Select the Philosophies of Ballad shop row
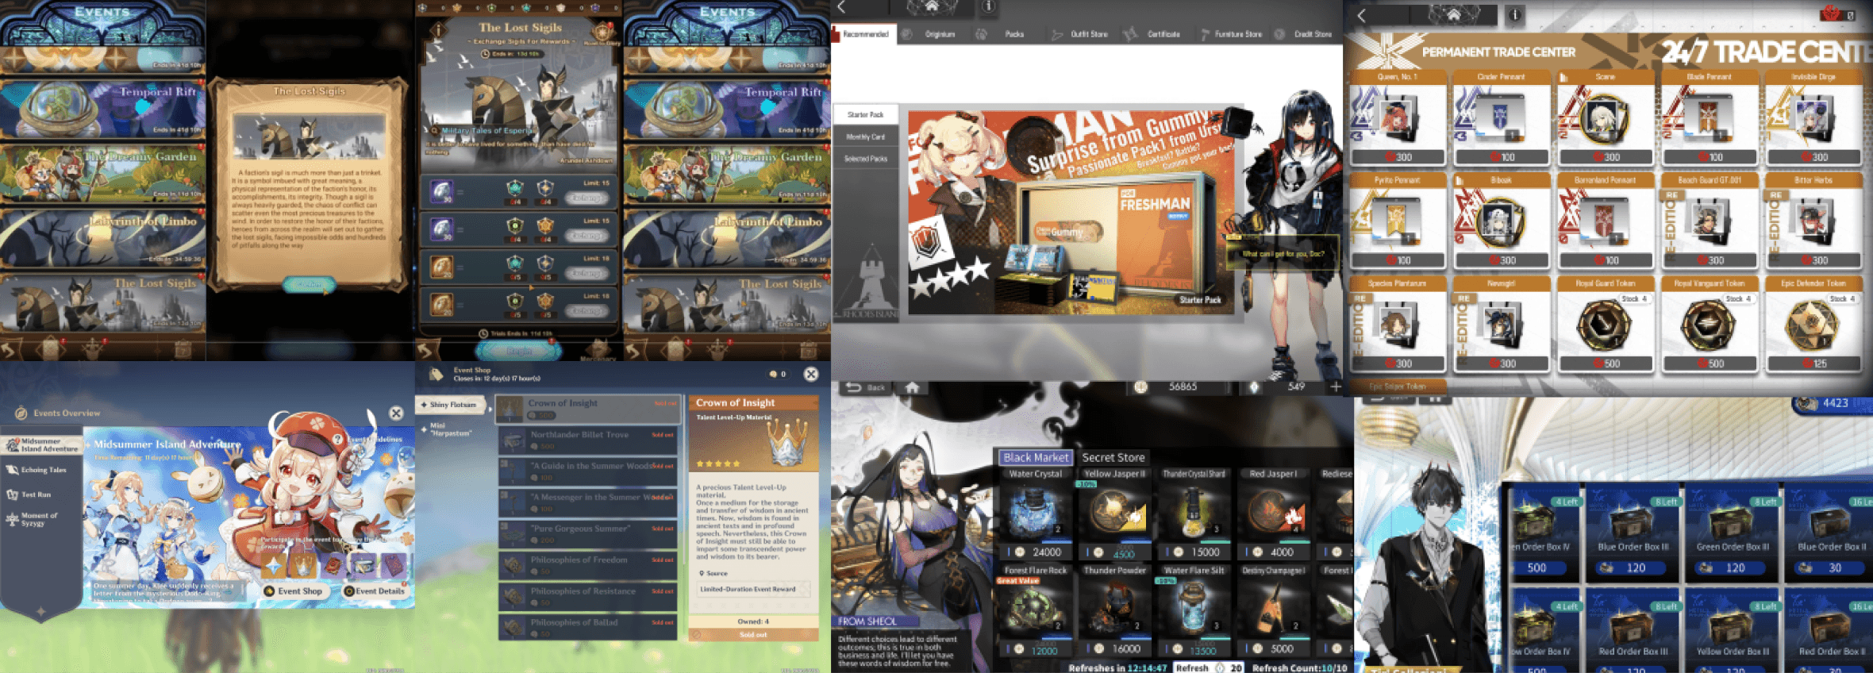Screen dimensions: 1873x673 587,628
